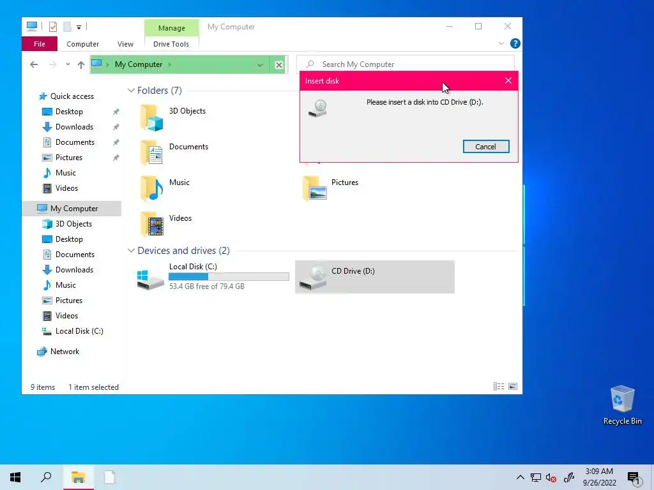This screenshot has height=490, width=654.
Task: Select Local Disk (C:) in navigation tree
Action: (x=79, y=331)
